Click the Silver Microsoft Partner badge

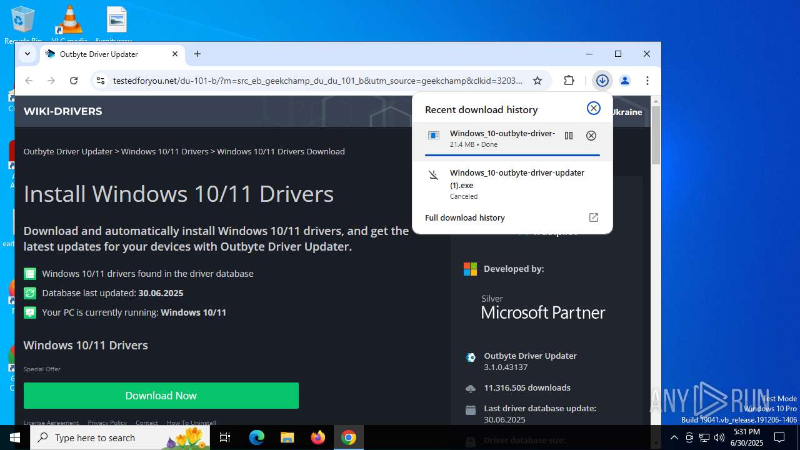(543, 307)
